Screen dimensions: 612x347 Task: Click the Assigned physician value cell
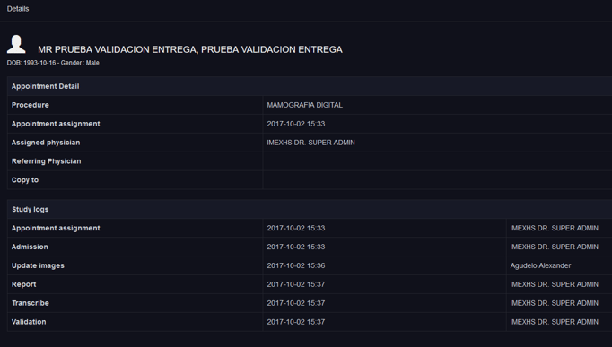(x=438, y=143)
